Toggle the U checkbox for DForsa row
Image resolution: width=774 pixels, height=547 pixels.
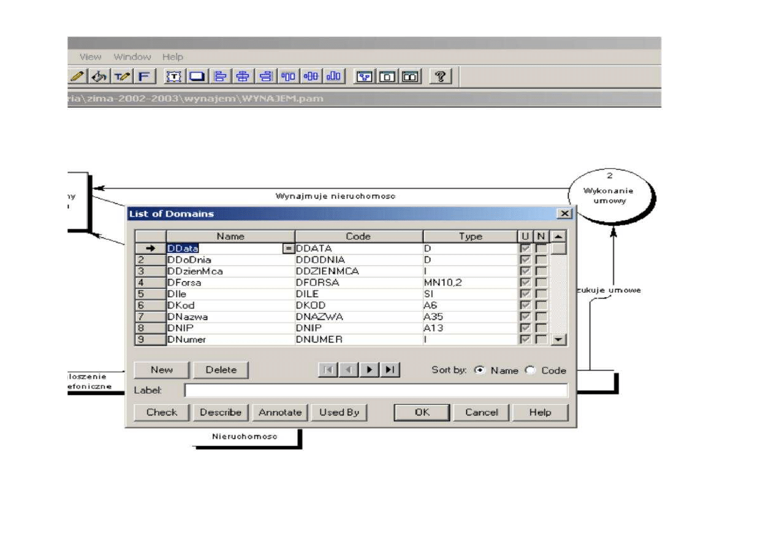pyautogui.click(x=525, y=283)
